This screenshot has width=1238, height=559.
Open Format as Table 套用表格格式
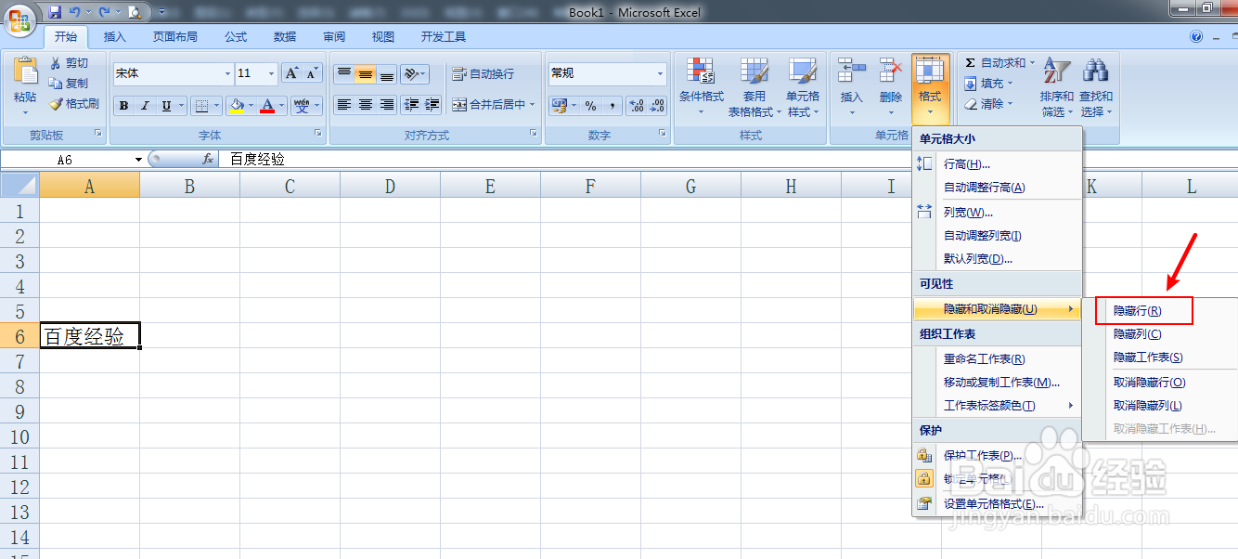coord(754,87)
